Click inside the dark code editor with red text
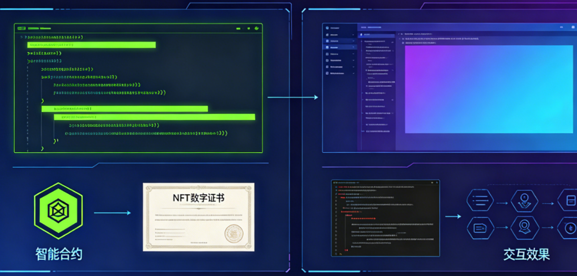 pyautogui.click(x=385, y=218)
